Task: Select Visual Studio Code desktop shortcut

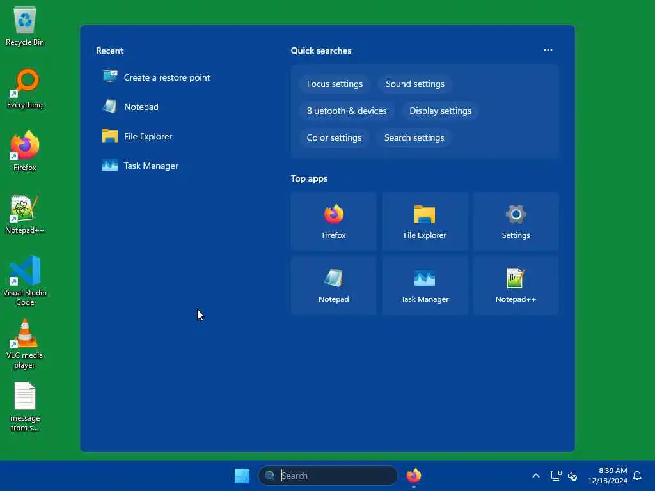Action: coord(25,281)
